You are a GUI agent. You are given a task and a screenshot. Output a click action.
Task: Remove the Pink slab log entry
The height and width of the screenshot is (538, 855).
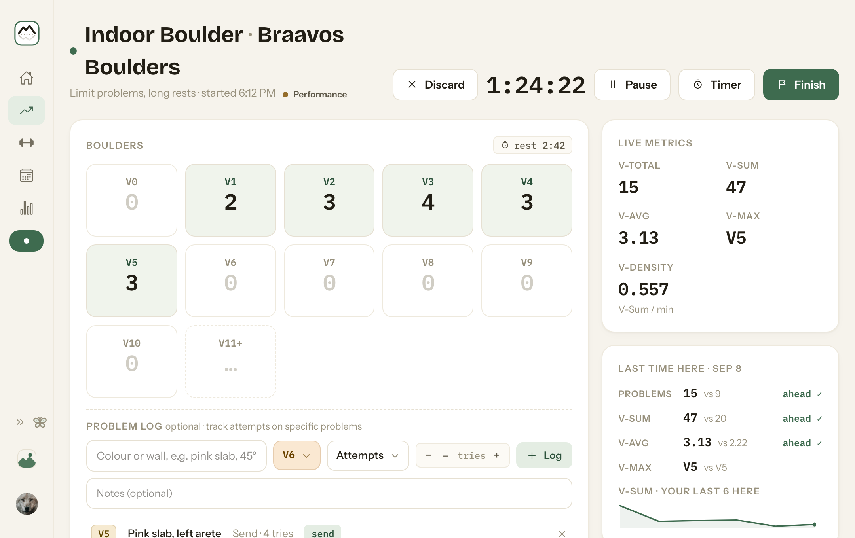[562, 534]
